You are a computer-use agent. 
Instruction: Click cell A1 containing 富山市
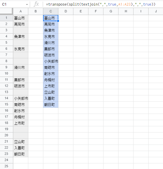coord(21,18)
